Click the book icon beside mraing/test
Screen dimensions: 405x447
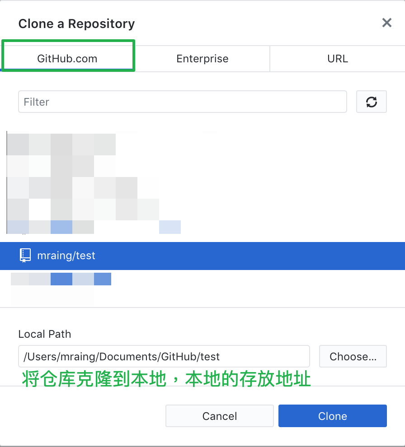pos(25,256)
